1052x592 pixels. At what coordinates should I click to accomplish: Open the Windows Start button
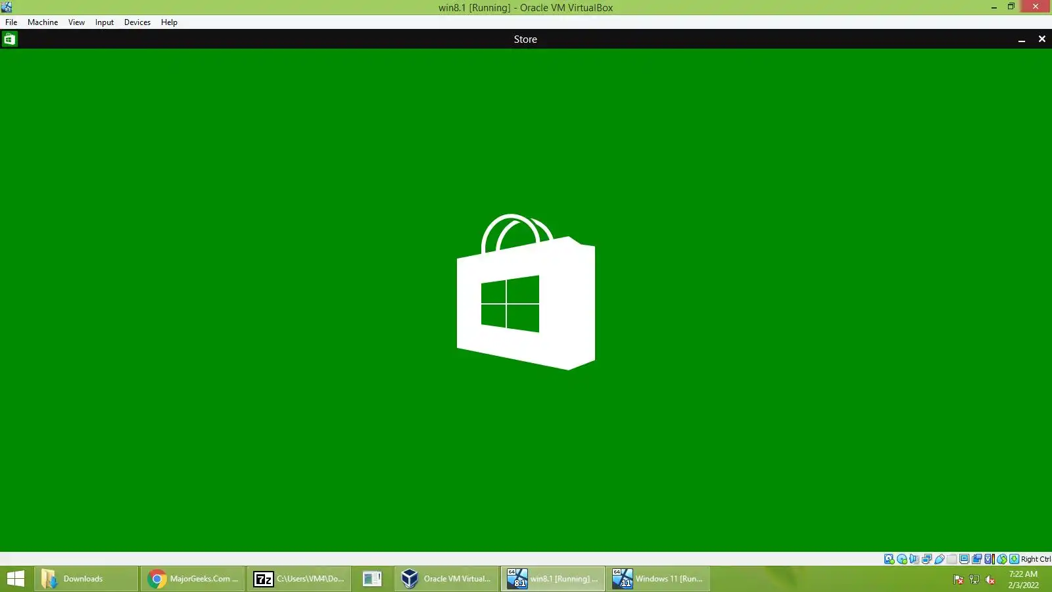click(16, 579)
